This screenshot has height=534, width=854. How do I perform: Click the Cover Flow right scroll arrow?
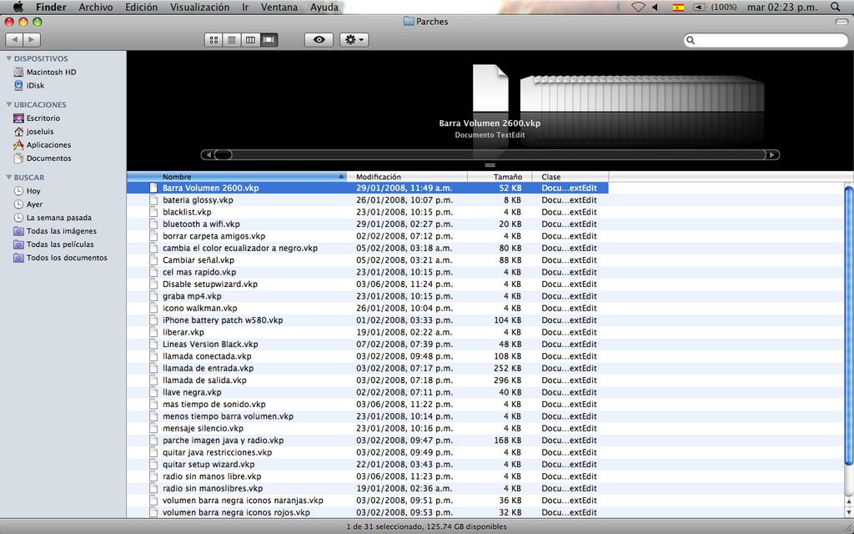coord(772,154)
